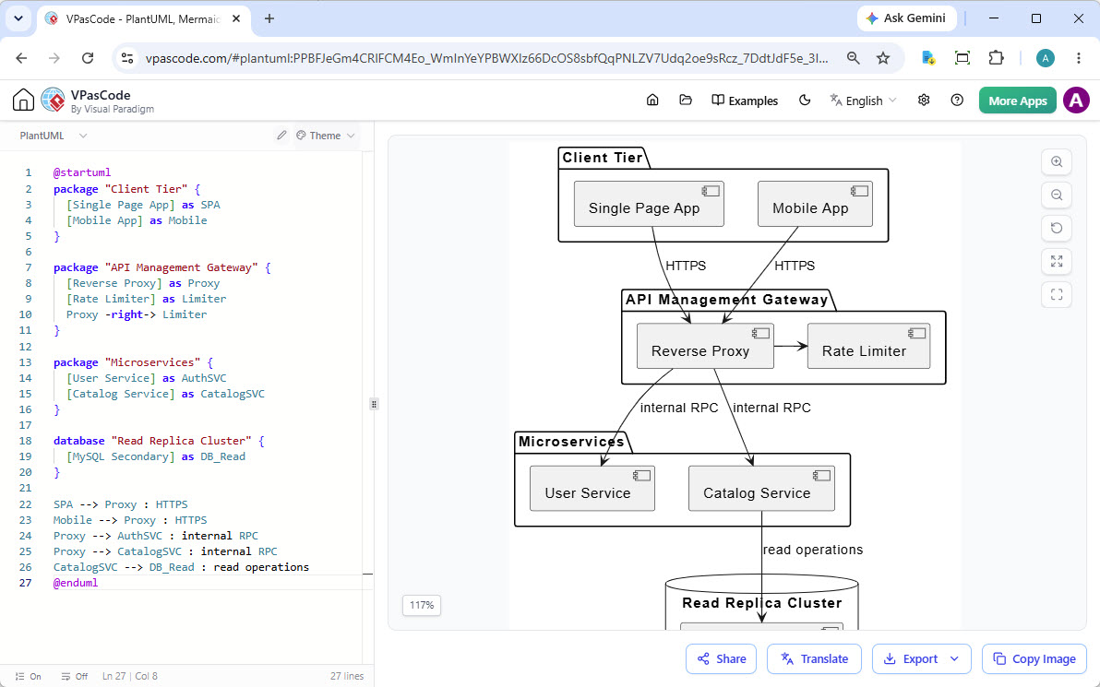Click the 'read operations' label in the diagram
Viewport: 1100px width, 687px height.
[813, 550]
